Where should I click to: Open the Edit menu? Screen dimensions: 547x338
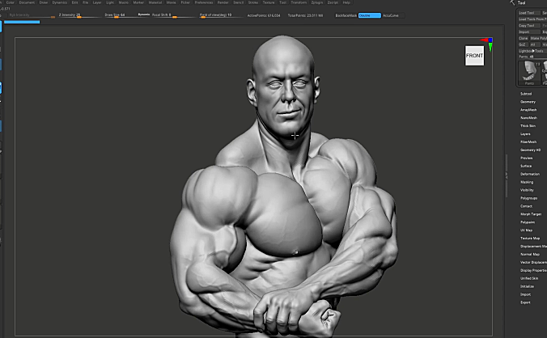(74, 2)
